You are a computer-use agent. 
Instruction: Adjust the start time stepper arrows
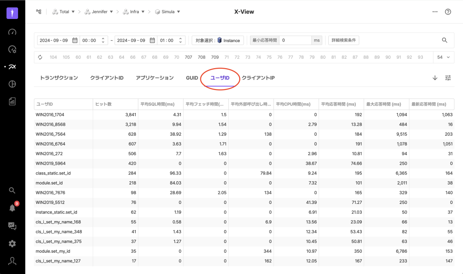pyautogui.click(x=104, y=40)
